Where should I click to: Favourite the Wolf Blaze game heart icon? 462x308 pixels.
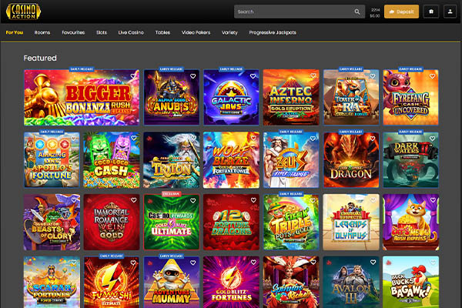253,139
